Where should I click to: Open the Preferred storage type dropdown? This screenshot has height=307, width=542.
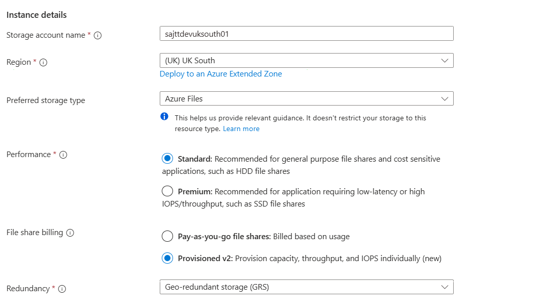[x=306, y=98]
